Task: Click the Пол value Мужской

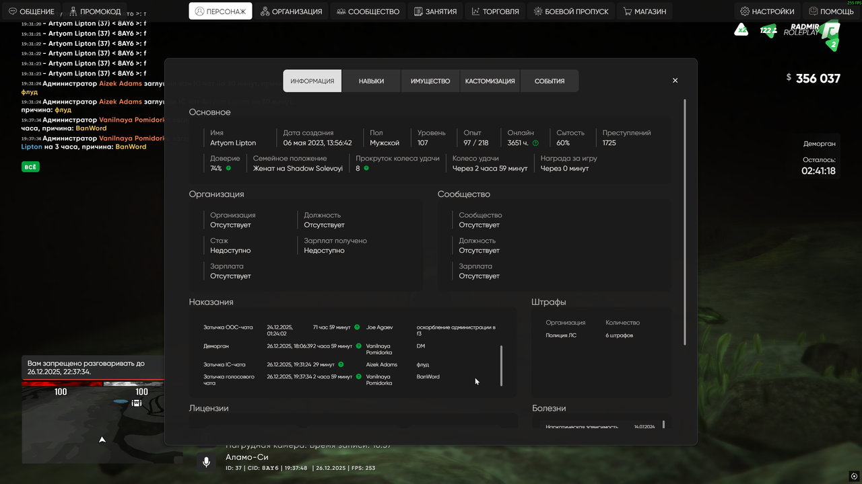Action: [x=385, y=143]
